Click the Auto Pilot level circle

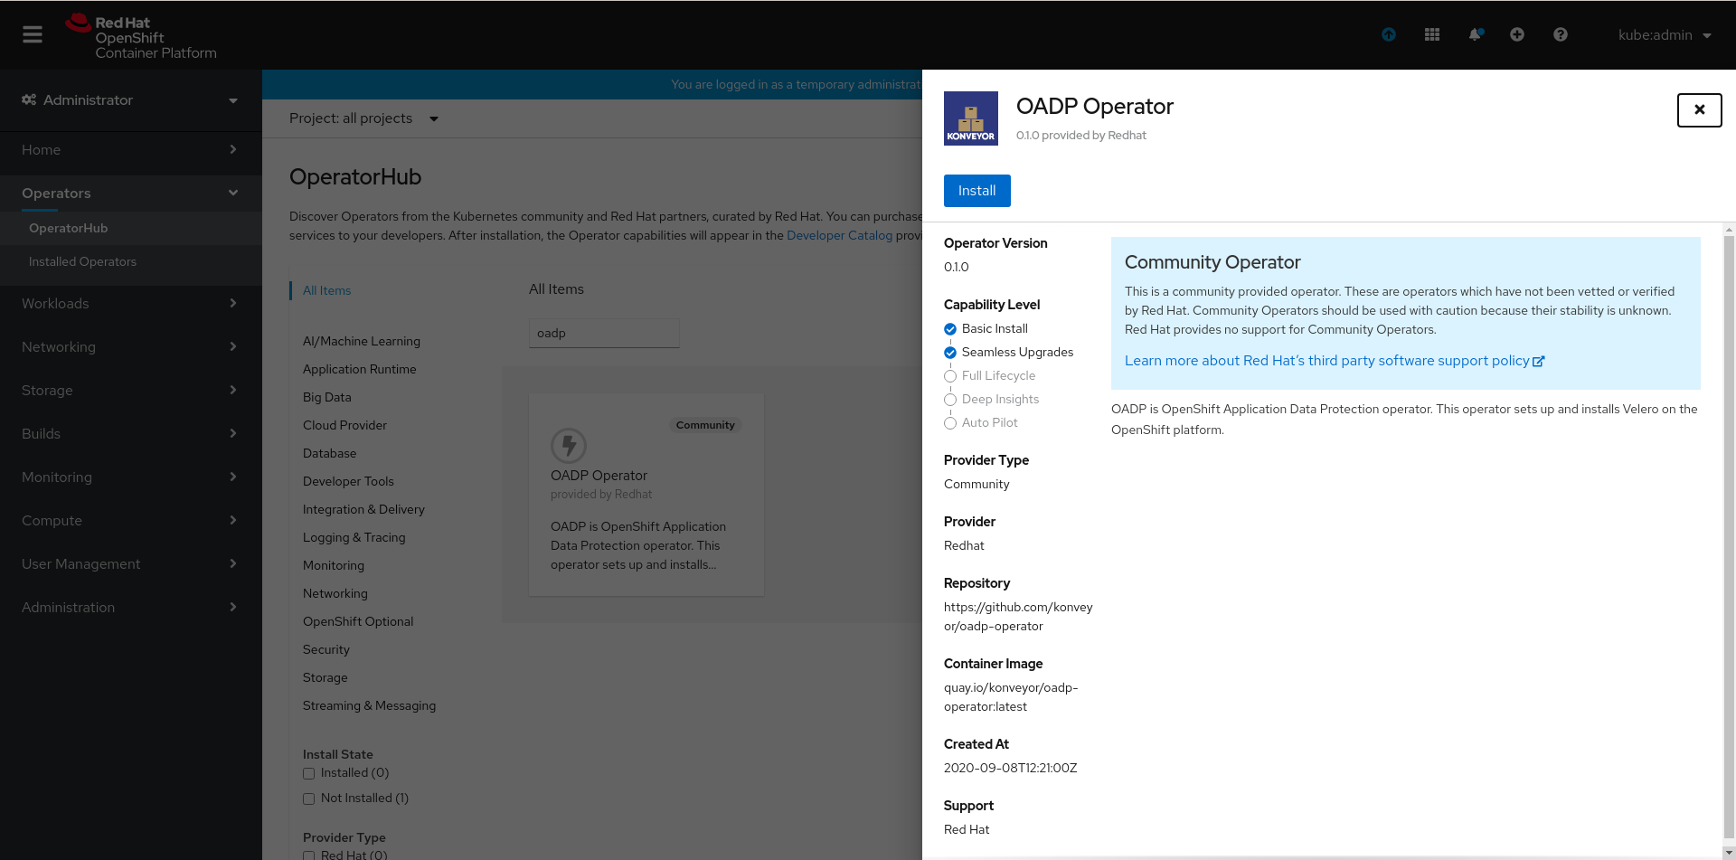click(x=950, y=423)
